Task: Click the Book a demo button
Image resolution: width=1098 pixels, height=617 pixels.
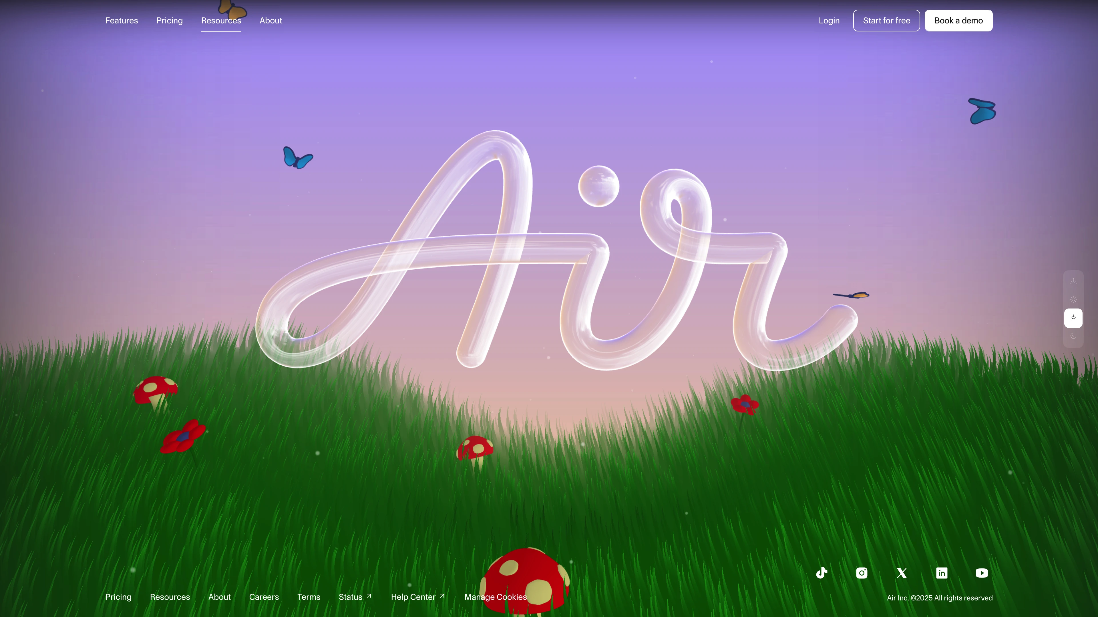Action: point(959,21)
